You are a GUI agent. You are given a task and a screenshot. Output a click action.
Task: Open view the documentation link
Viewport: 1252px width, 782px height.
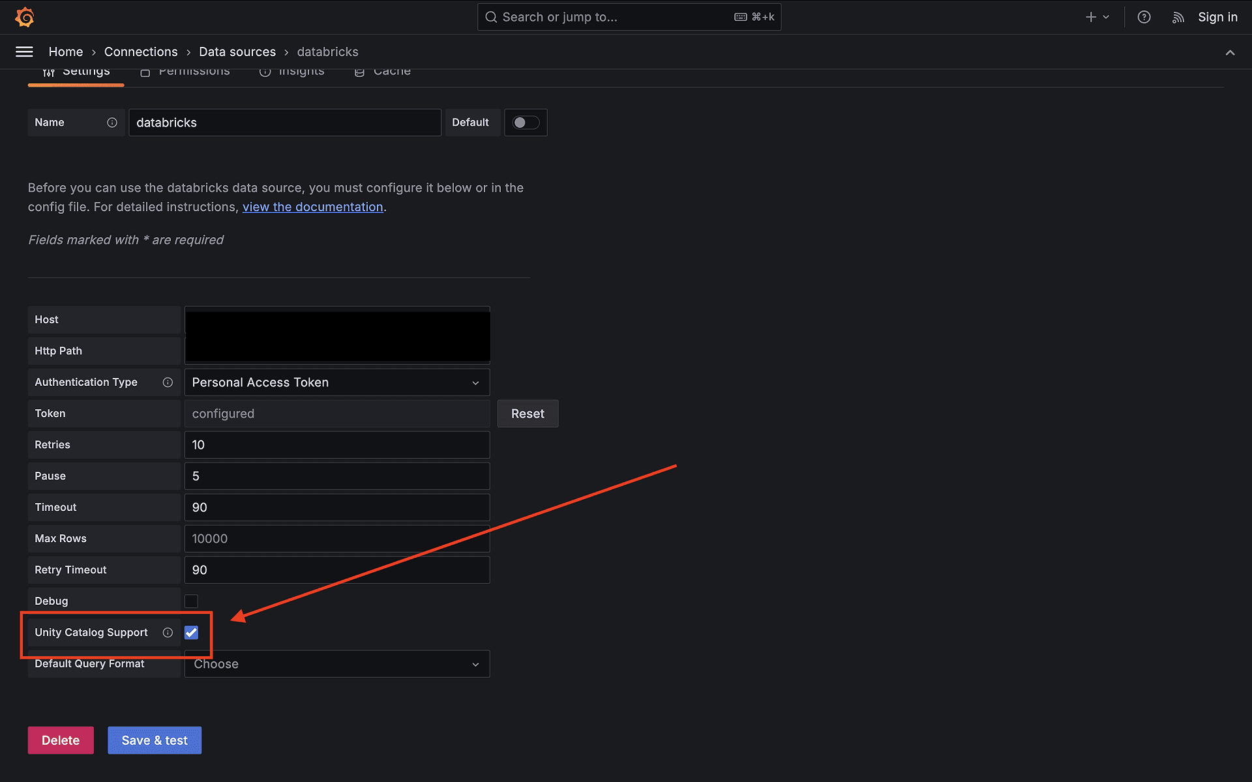[312, 207]
